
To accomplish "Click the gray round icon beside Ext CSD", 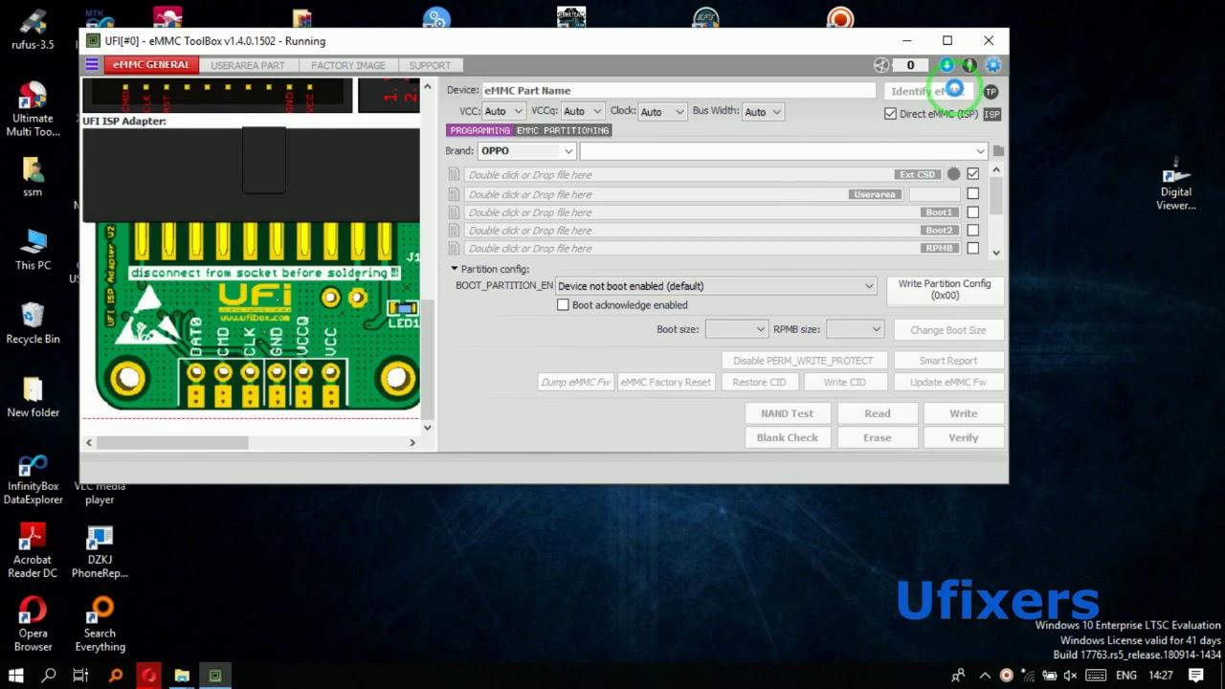I will coord(953,174).
